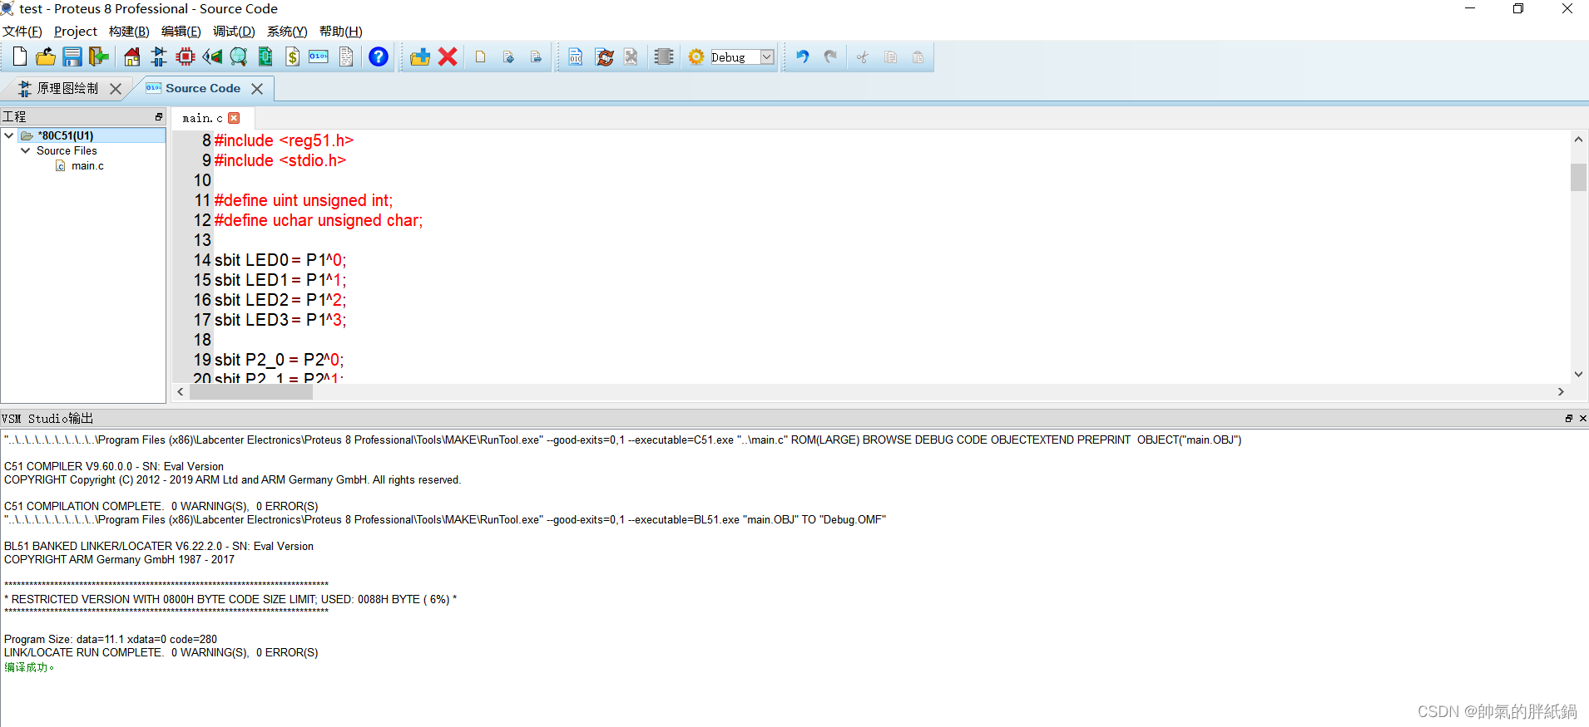The height and width of the screenshot is (727, 1589).
Task: Close the Source Code tab
Action: point(257,89)
